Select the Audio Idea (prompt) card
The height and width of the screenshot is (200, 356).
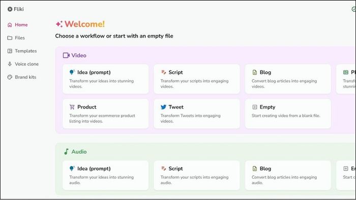point(106,175)
